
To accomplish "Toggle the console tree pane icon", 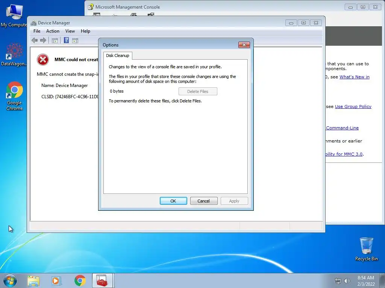I will tap(55, 40).
